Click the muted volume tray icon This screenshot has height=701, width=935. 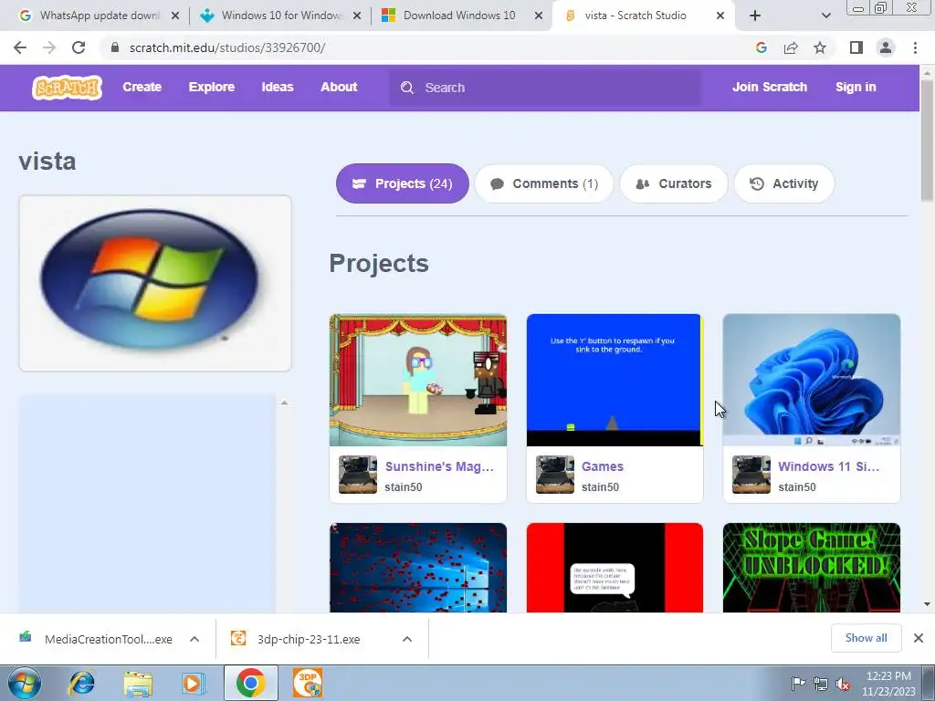pyautogui.click(x=843, y=685)
